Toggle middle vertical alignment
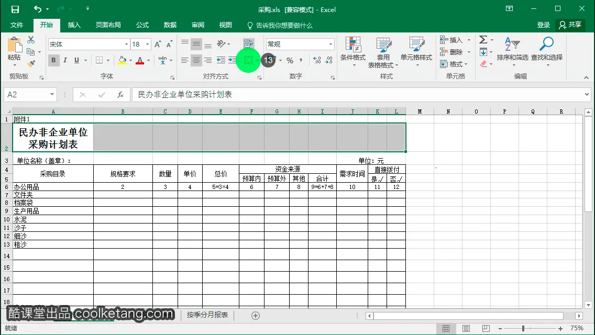 (196, 44)
